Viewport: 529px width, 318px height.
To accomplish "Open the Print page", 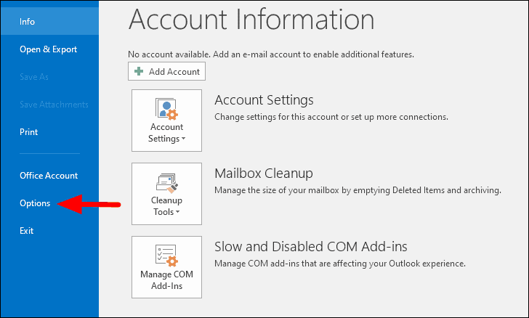I will (28, 132).
